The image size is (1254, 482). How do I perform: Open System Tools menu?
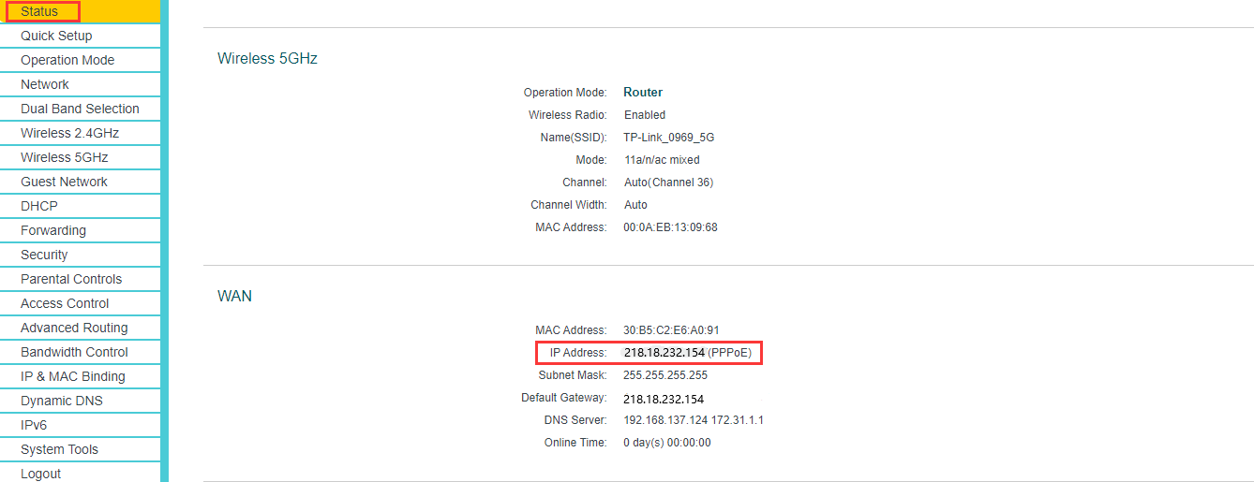80,449
